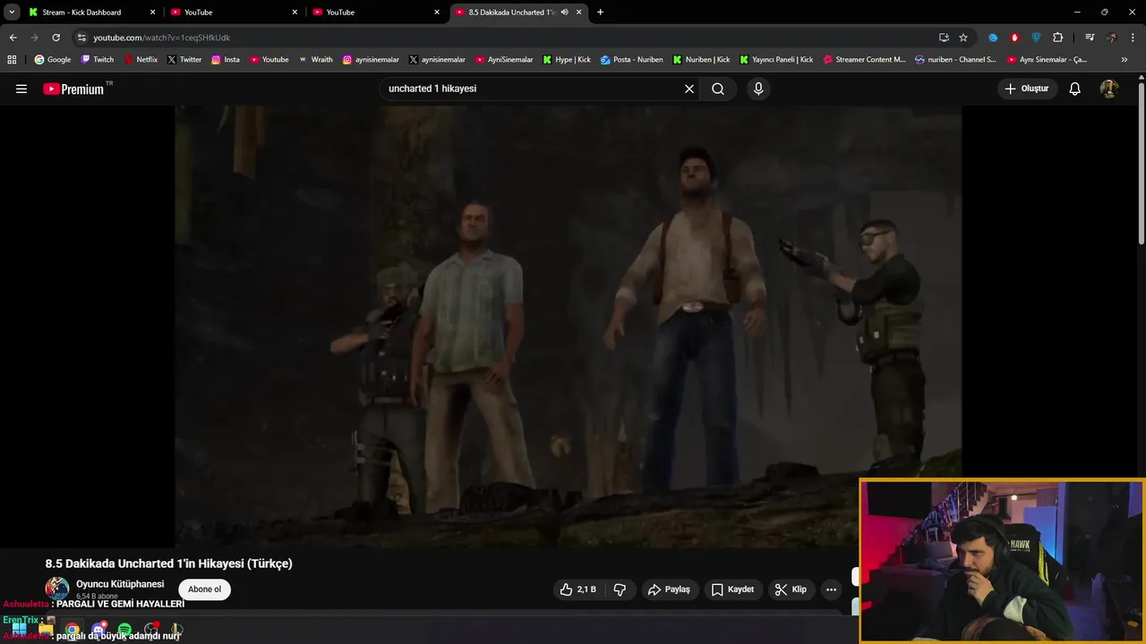
Task: Share the video with Paylaş
Action: (669, 589)
